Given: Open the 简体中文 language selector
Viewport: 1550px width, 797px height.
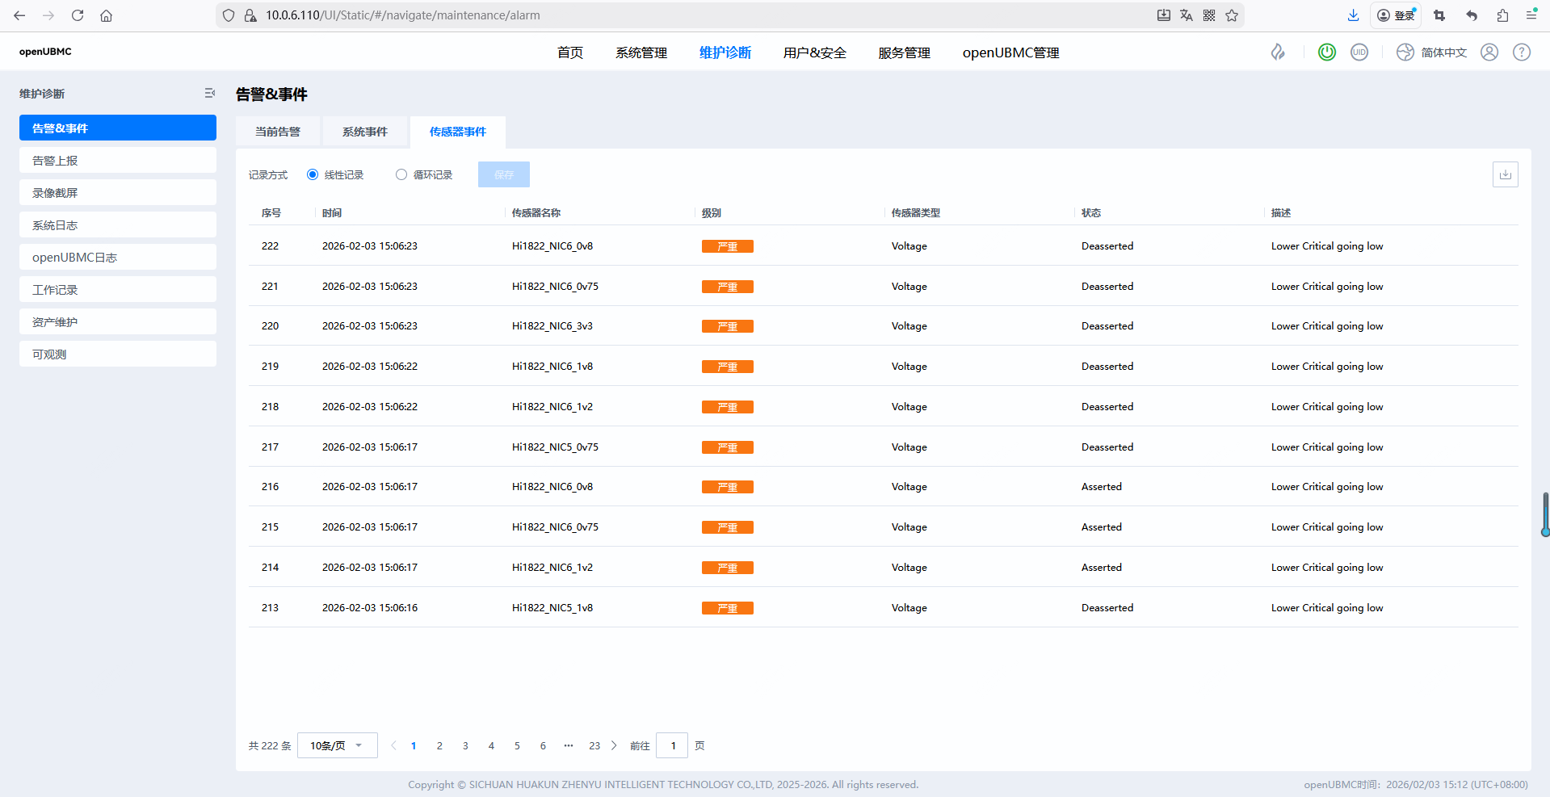Looking at the screenshot, I should pos(1432,52).
